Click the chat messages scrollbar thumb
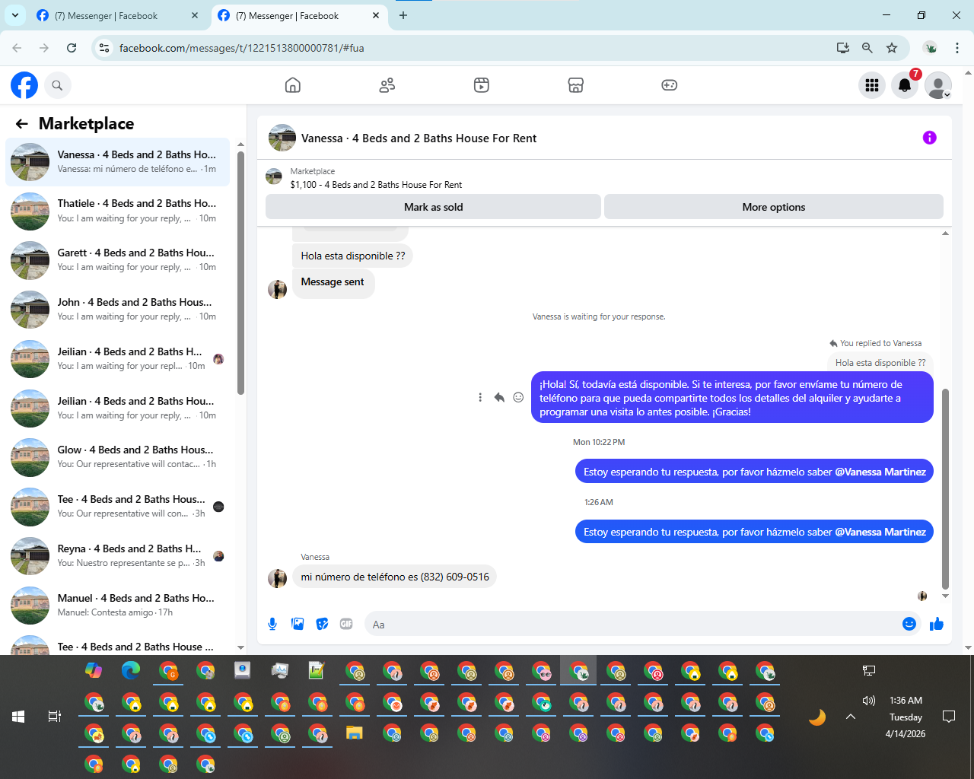 tap(945, 488)
